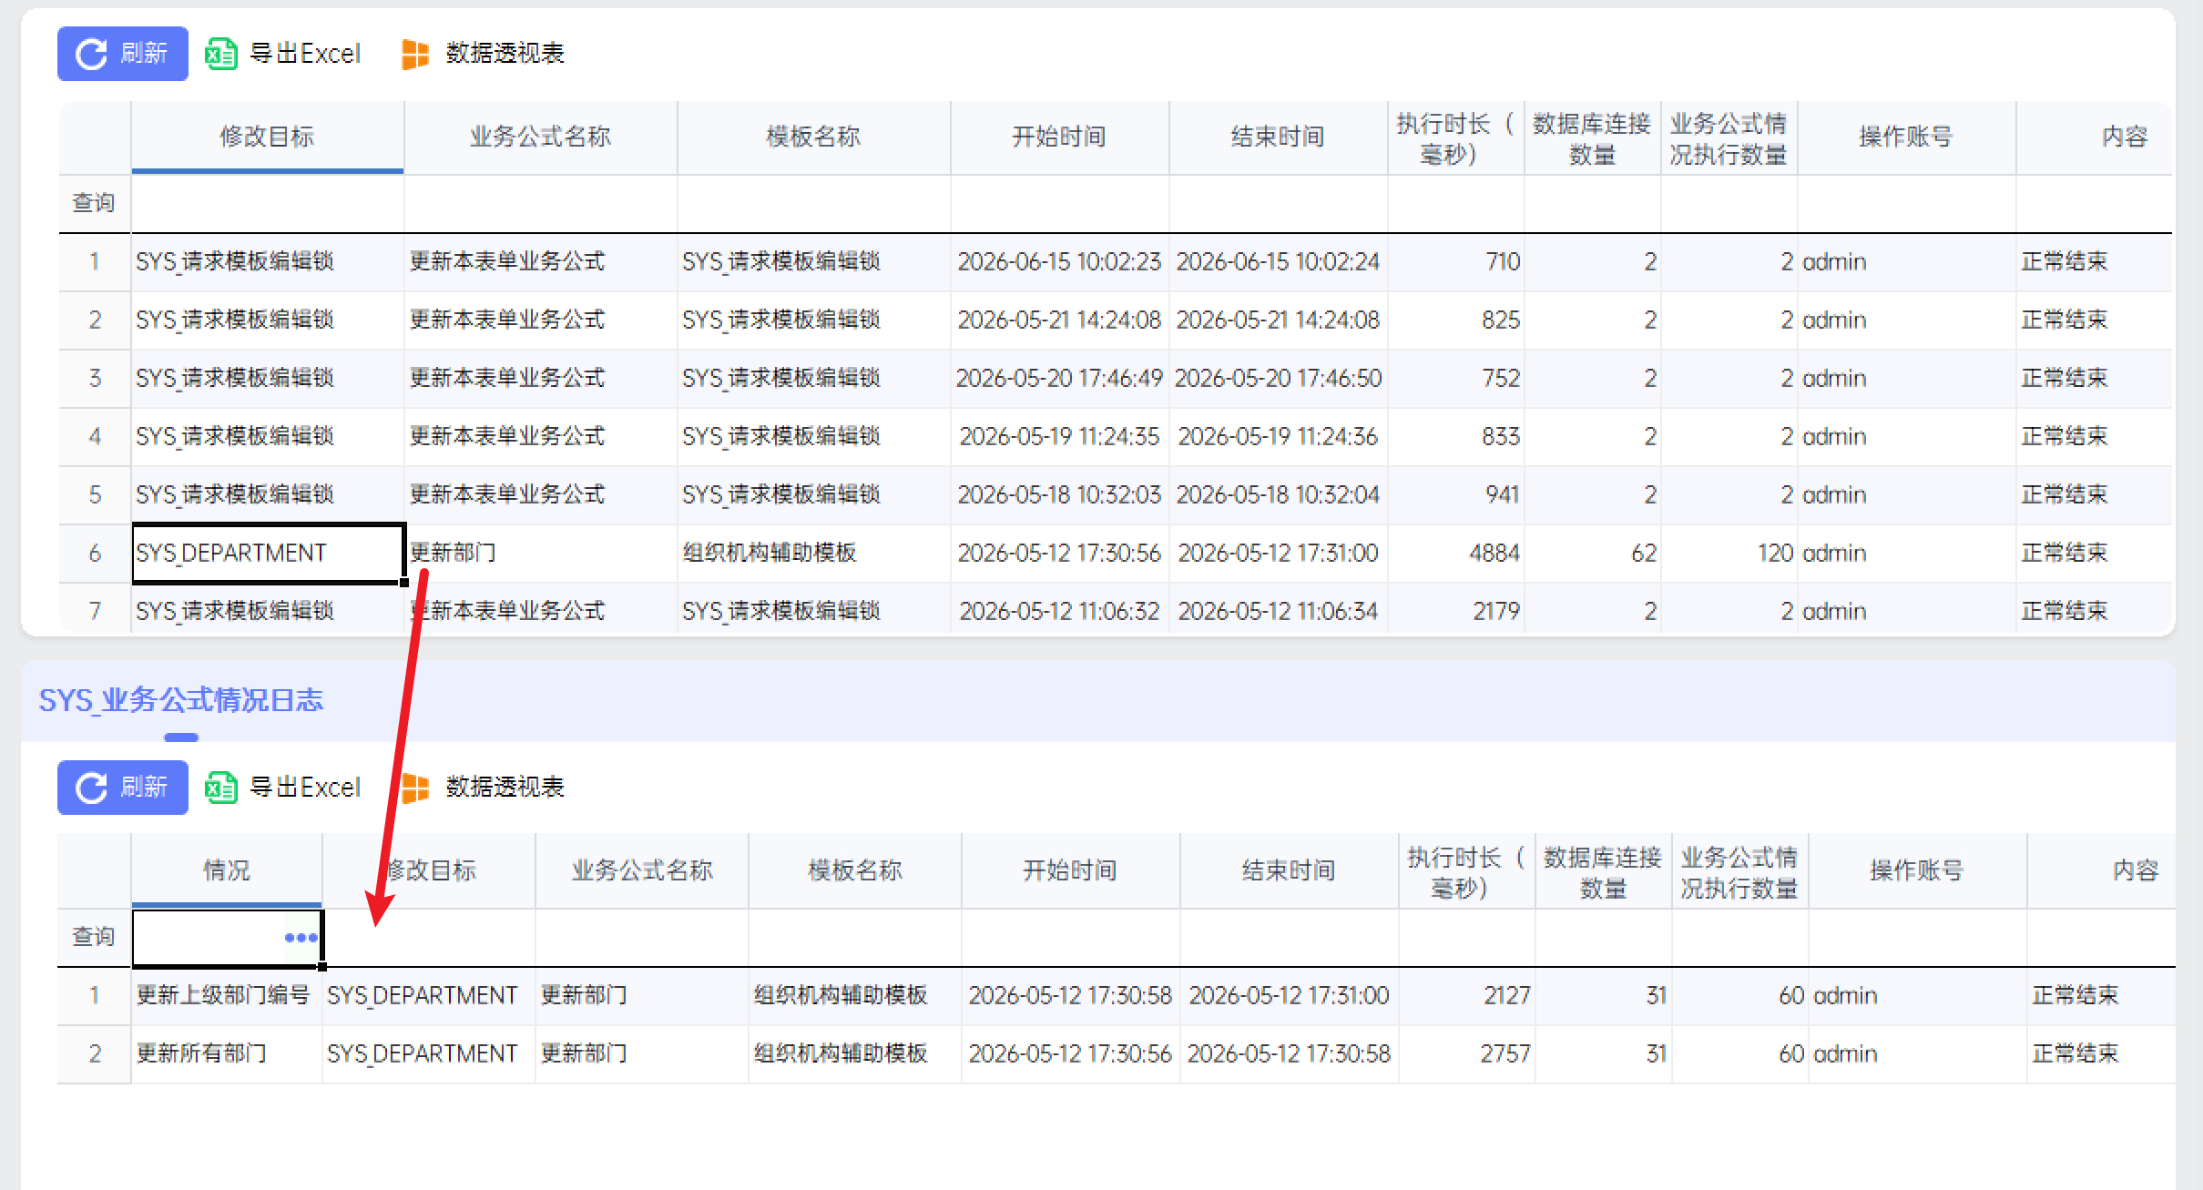
Task: Click 更新所有部门 cell in lower table
Action: [x=227, y=1053]
